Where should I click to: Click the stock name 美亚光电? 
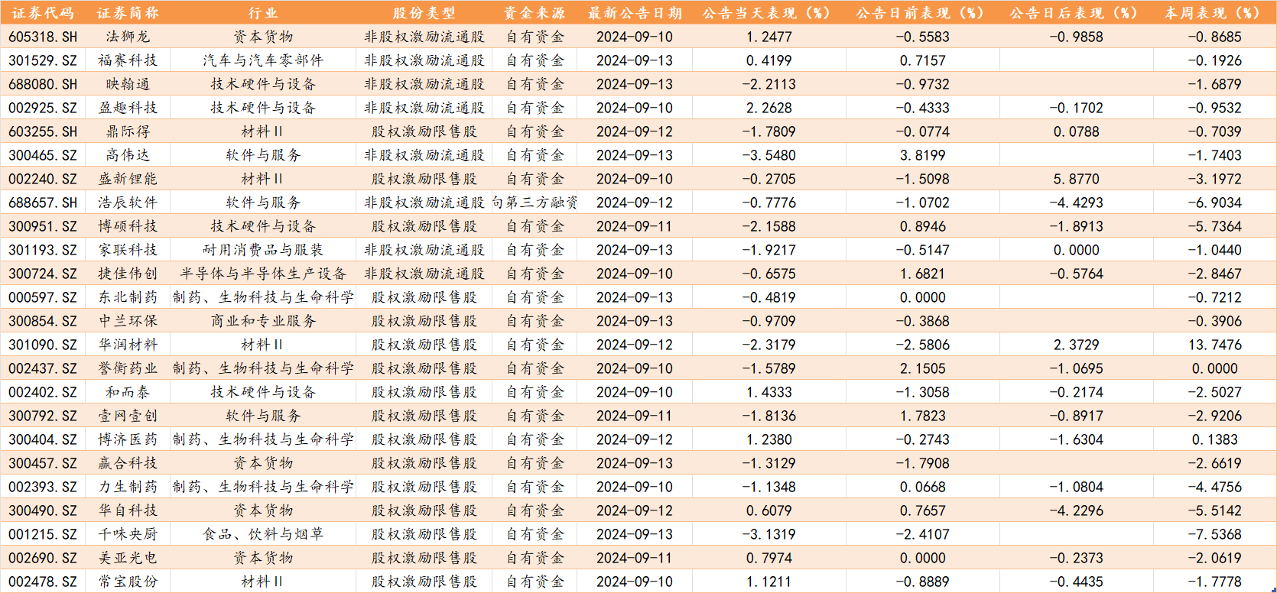(128, 558)
